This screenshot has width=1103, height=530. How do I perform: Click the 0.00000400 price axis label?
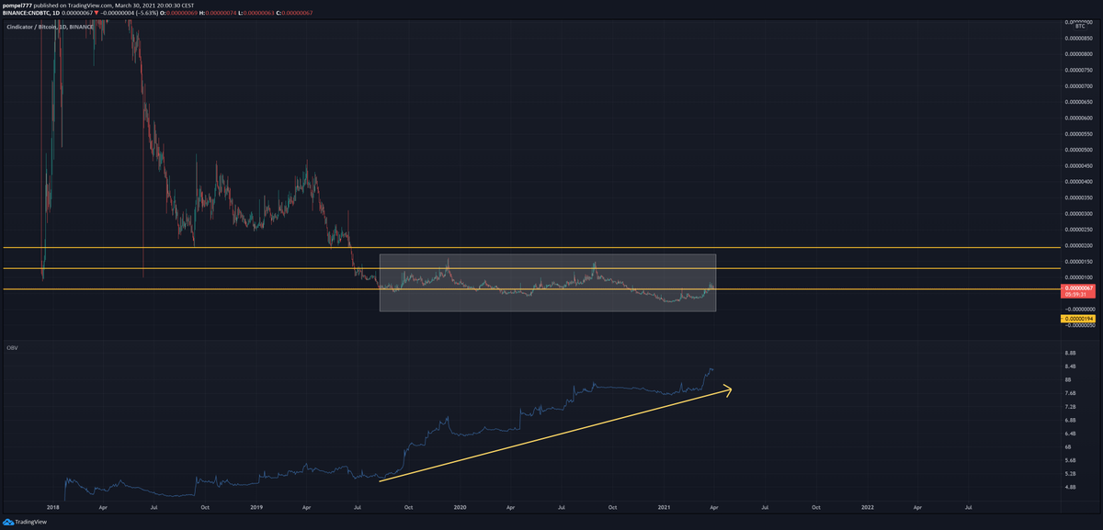[1080, 181]
